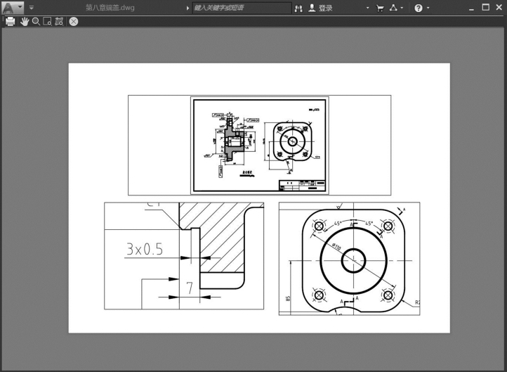Click the 登录 sign-in button

click(321, 8)
